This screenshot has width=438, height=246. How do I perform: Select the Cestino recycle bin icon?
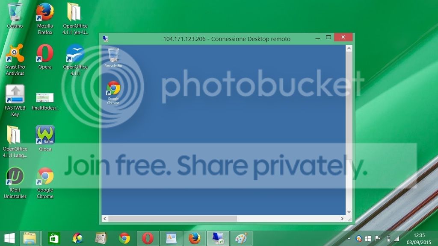pyautogui.click(x=15, y=15)
